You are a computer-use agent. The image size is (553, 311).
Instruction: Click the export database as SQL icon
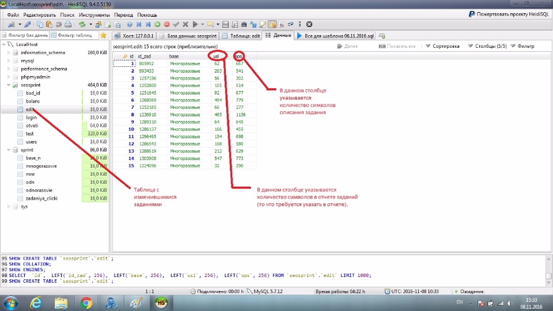point(117,24)
